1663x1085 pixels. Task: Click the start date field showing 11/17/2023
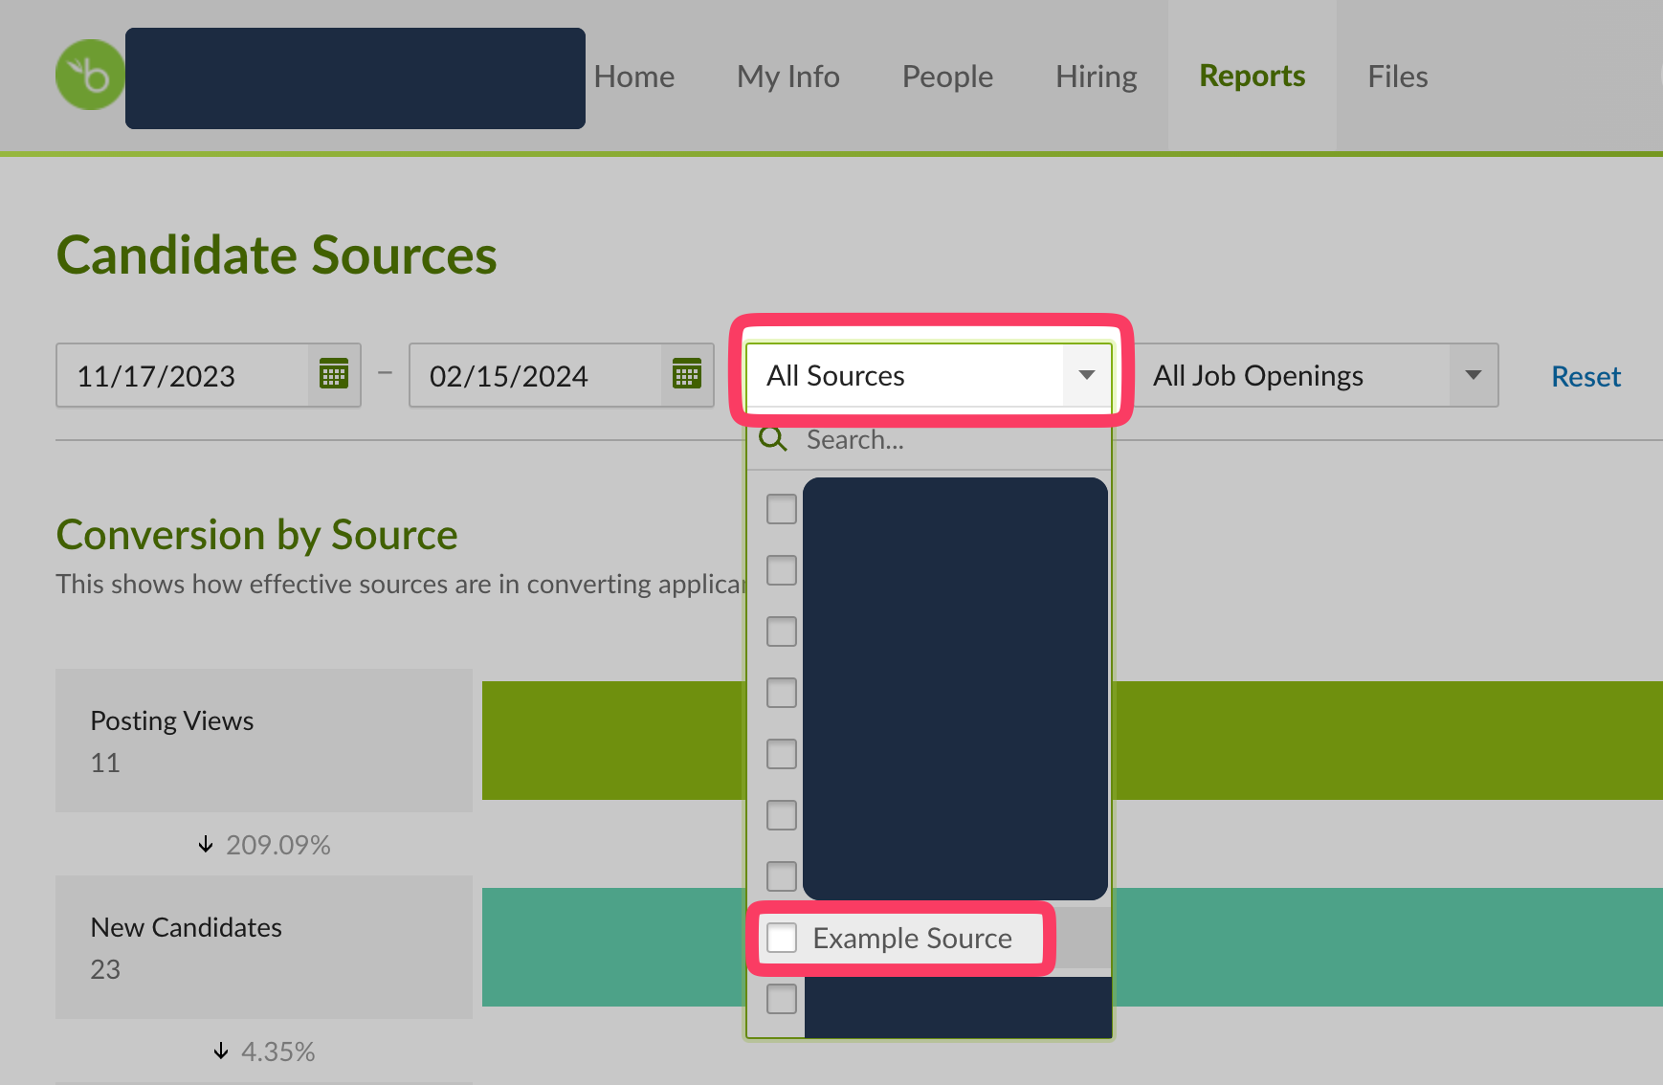182,375
